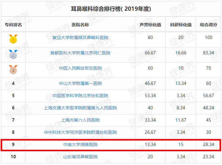This screenshot has height=165, width=222.
Task: Click the silver second-place medal icon
Action: (x=13, y=54)
